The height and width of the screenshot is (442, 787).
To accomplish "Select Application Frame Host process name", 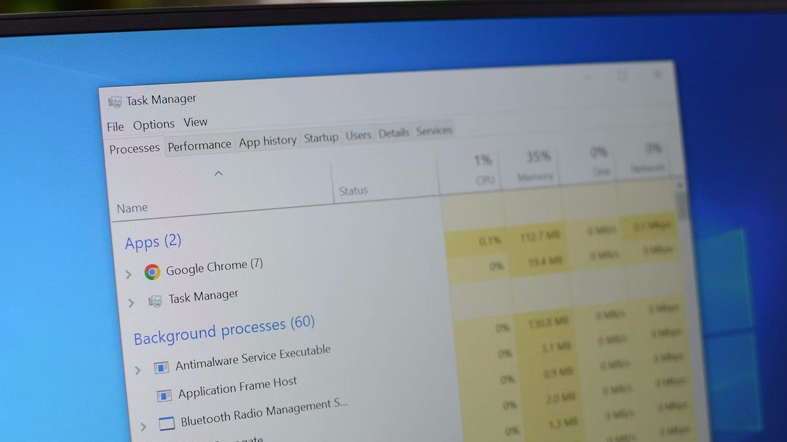I will (238, 388).
